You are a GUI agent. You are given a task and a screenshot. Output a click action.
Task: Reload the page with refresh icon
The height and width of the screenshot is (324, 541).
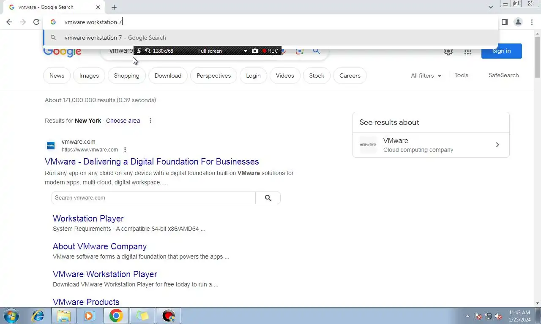click(x=36, y=22)
